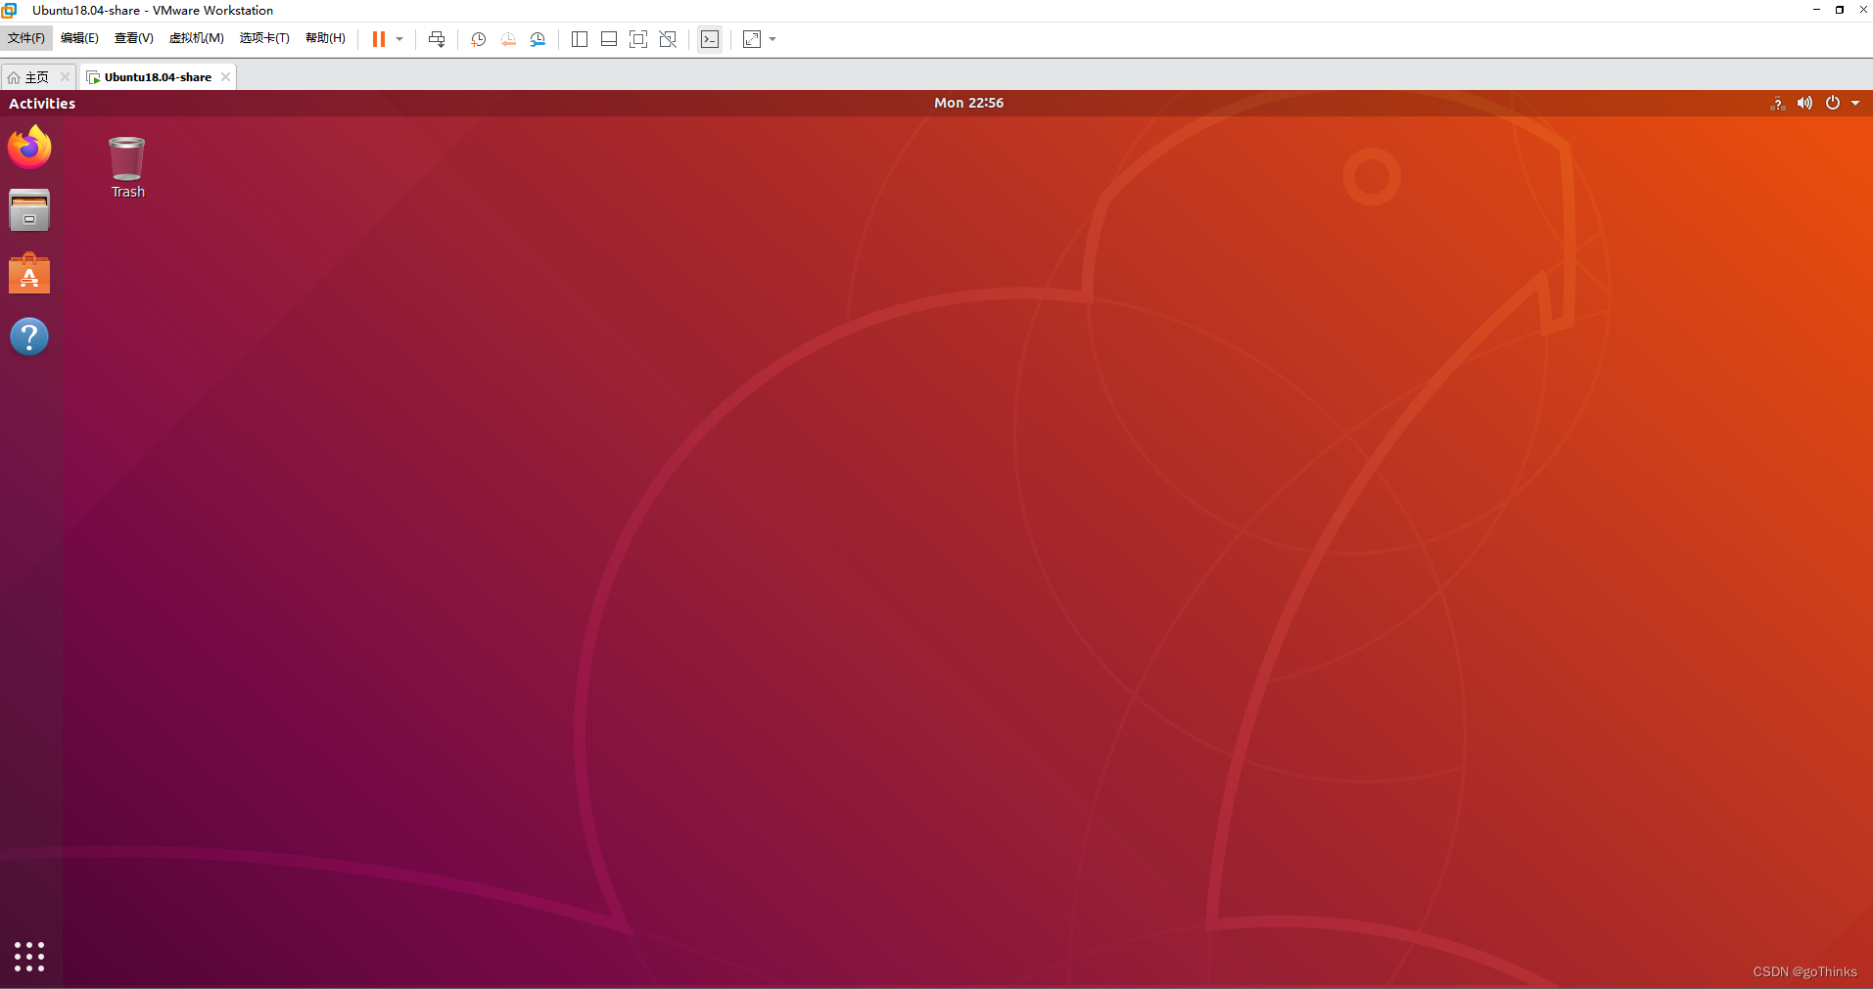
Task: Open the snapshot manager
Action: point(538,39)
